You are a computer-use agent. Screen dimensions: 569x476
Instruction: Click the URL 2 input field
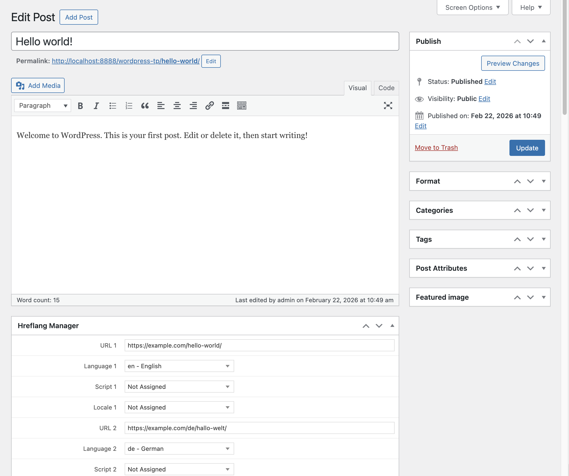click(259, 428)
